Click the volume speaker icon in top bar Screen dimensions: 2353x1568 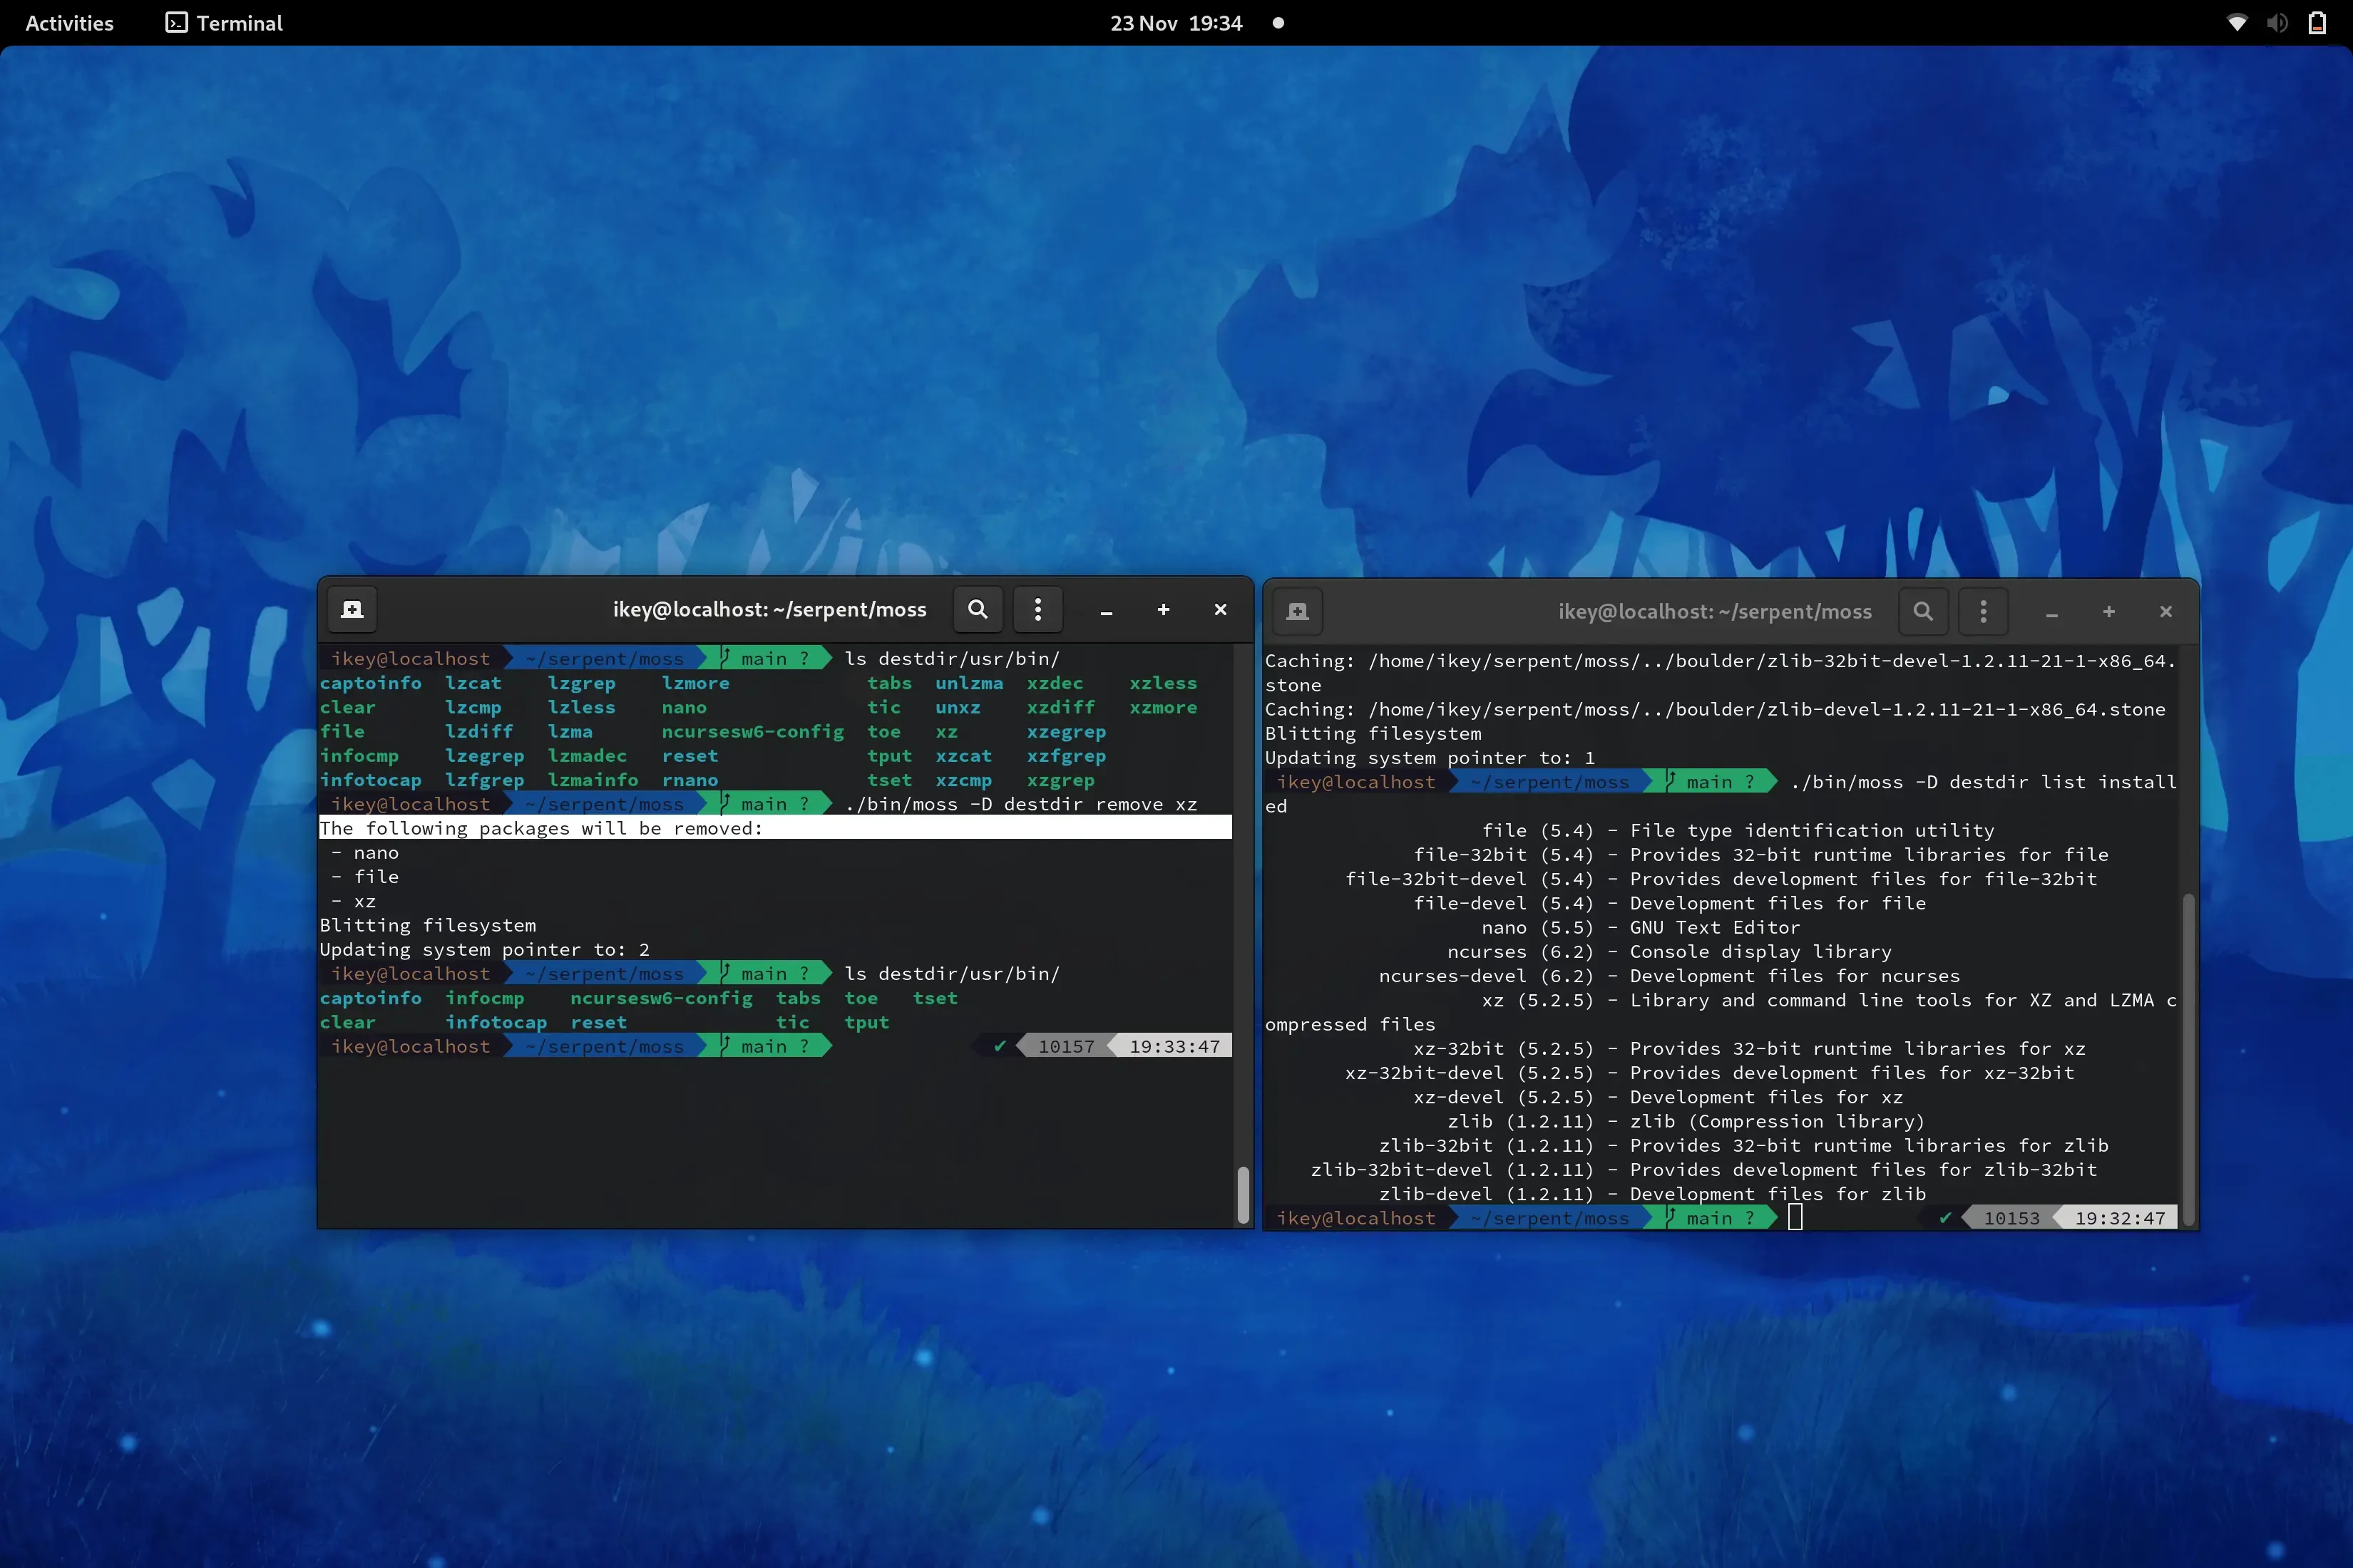point(2277,23)
